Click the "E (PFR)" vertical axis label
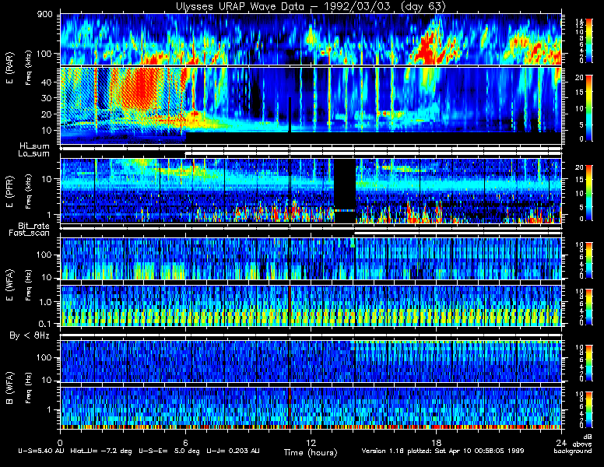Viewport: 604px width, 467px height. [x=9, y=191]
